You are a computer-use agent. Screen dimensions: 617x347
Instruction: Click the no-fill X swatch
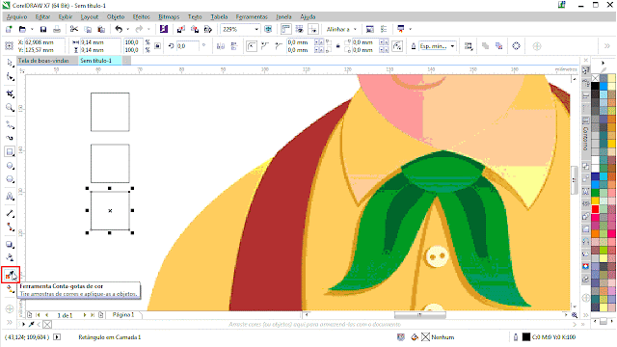tap(596, 78)
